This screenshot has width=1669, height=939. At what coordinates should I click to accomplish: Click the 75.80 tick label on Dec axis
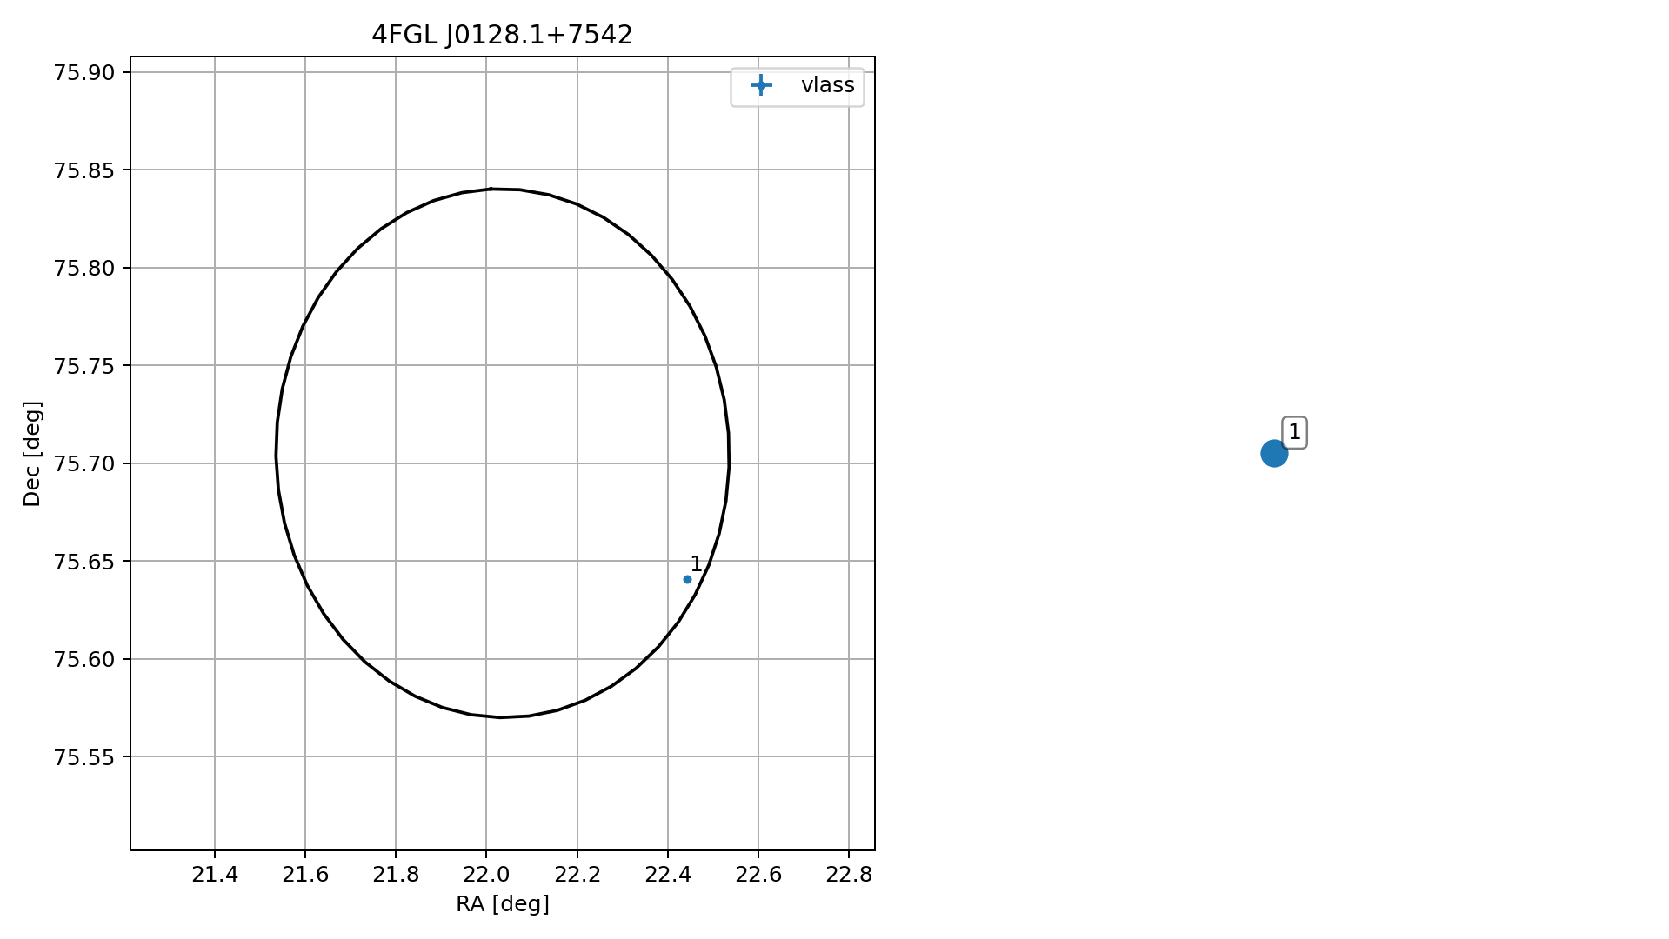click(84, 268)
